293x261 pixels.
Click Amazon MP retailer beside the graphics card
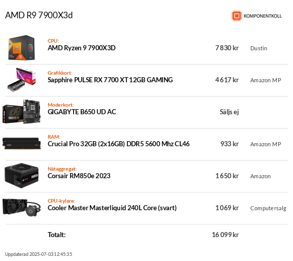coord(266,80)
